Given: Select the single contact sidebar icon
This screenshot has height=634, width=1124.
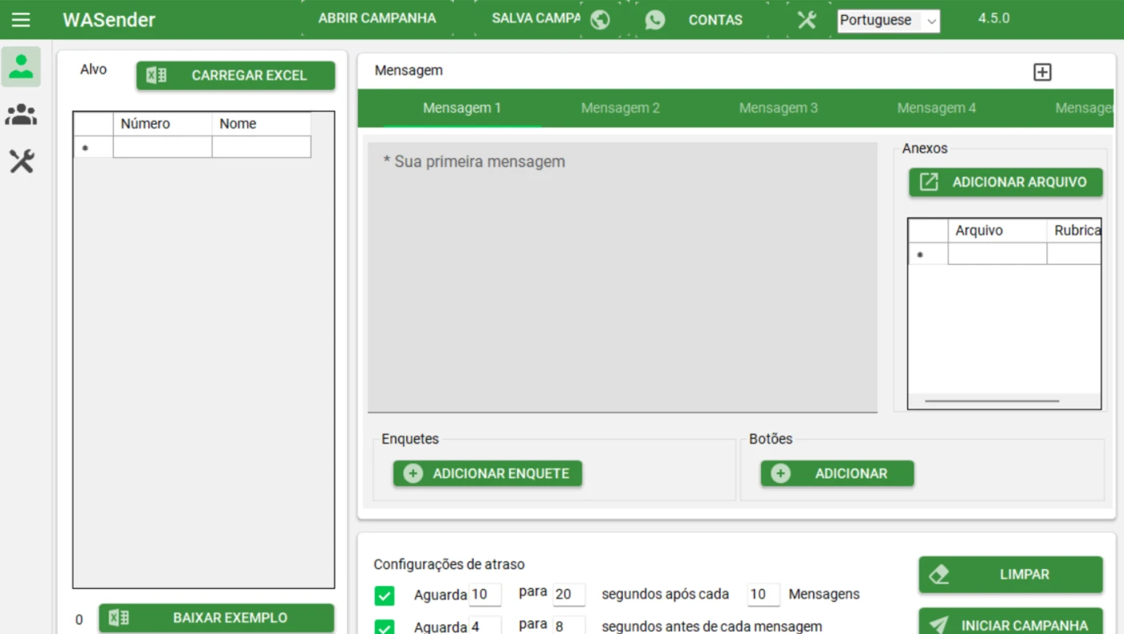Looking at the screenshot, I should coord(21,67).
